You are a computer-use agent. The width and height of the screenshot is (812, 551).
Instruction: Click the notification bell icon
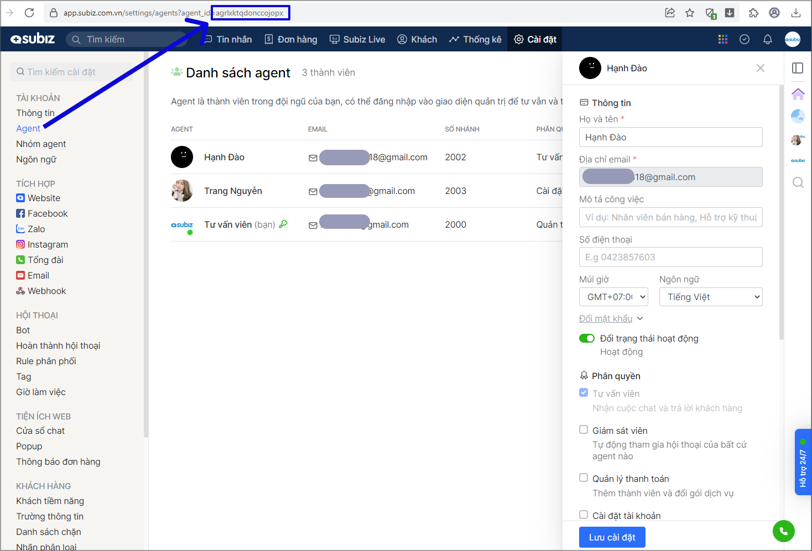pos(767,39)
